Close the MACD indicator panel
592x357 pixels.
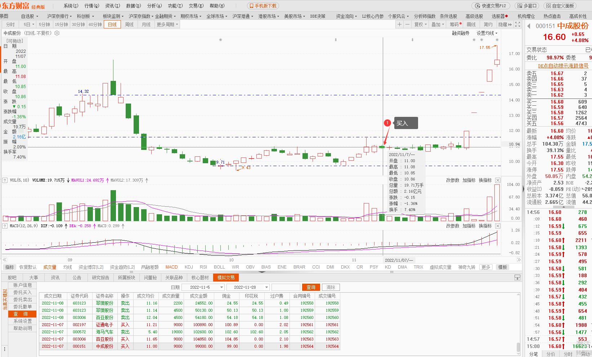pyautogui.click(x=498, y=226)
